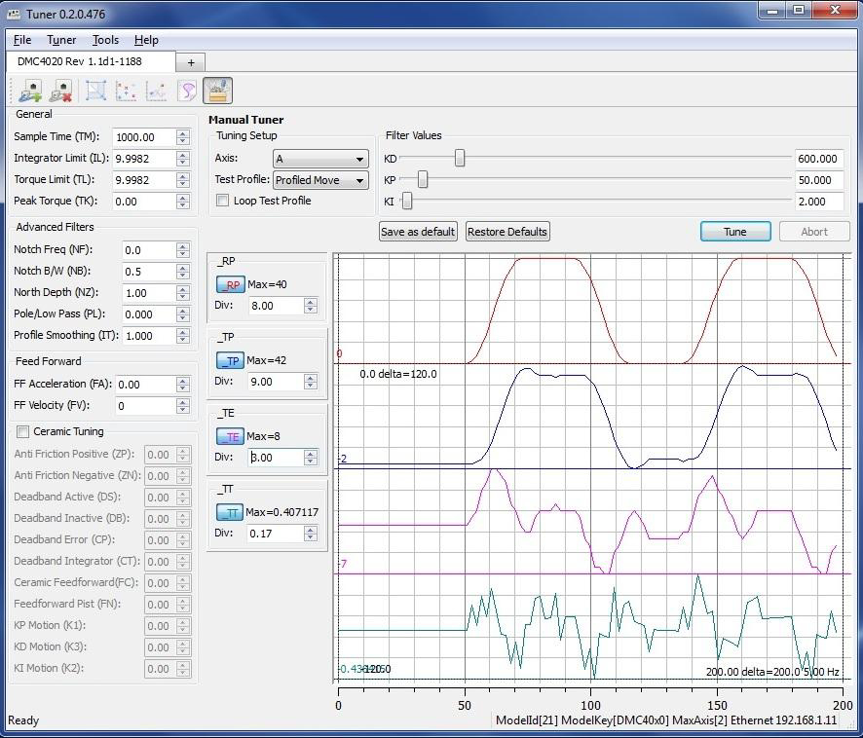Activate the Manual Tuner toolbox icon
This screenshot has height=738, width=863.
coord(216,90)
